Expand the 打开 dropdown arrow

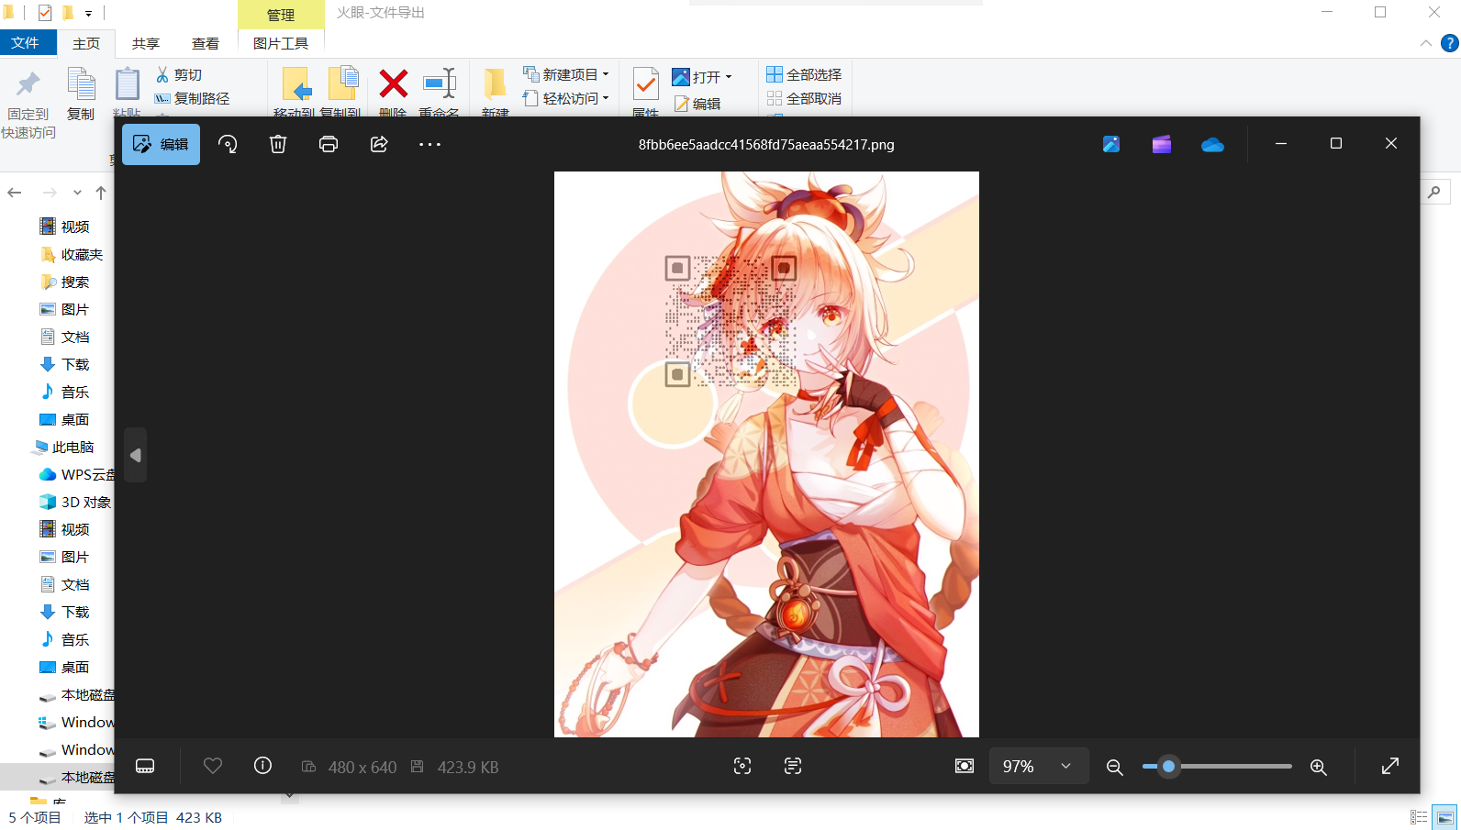pos(729,77)
